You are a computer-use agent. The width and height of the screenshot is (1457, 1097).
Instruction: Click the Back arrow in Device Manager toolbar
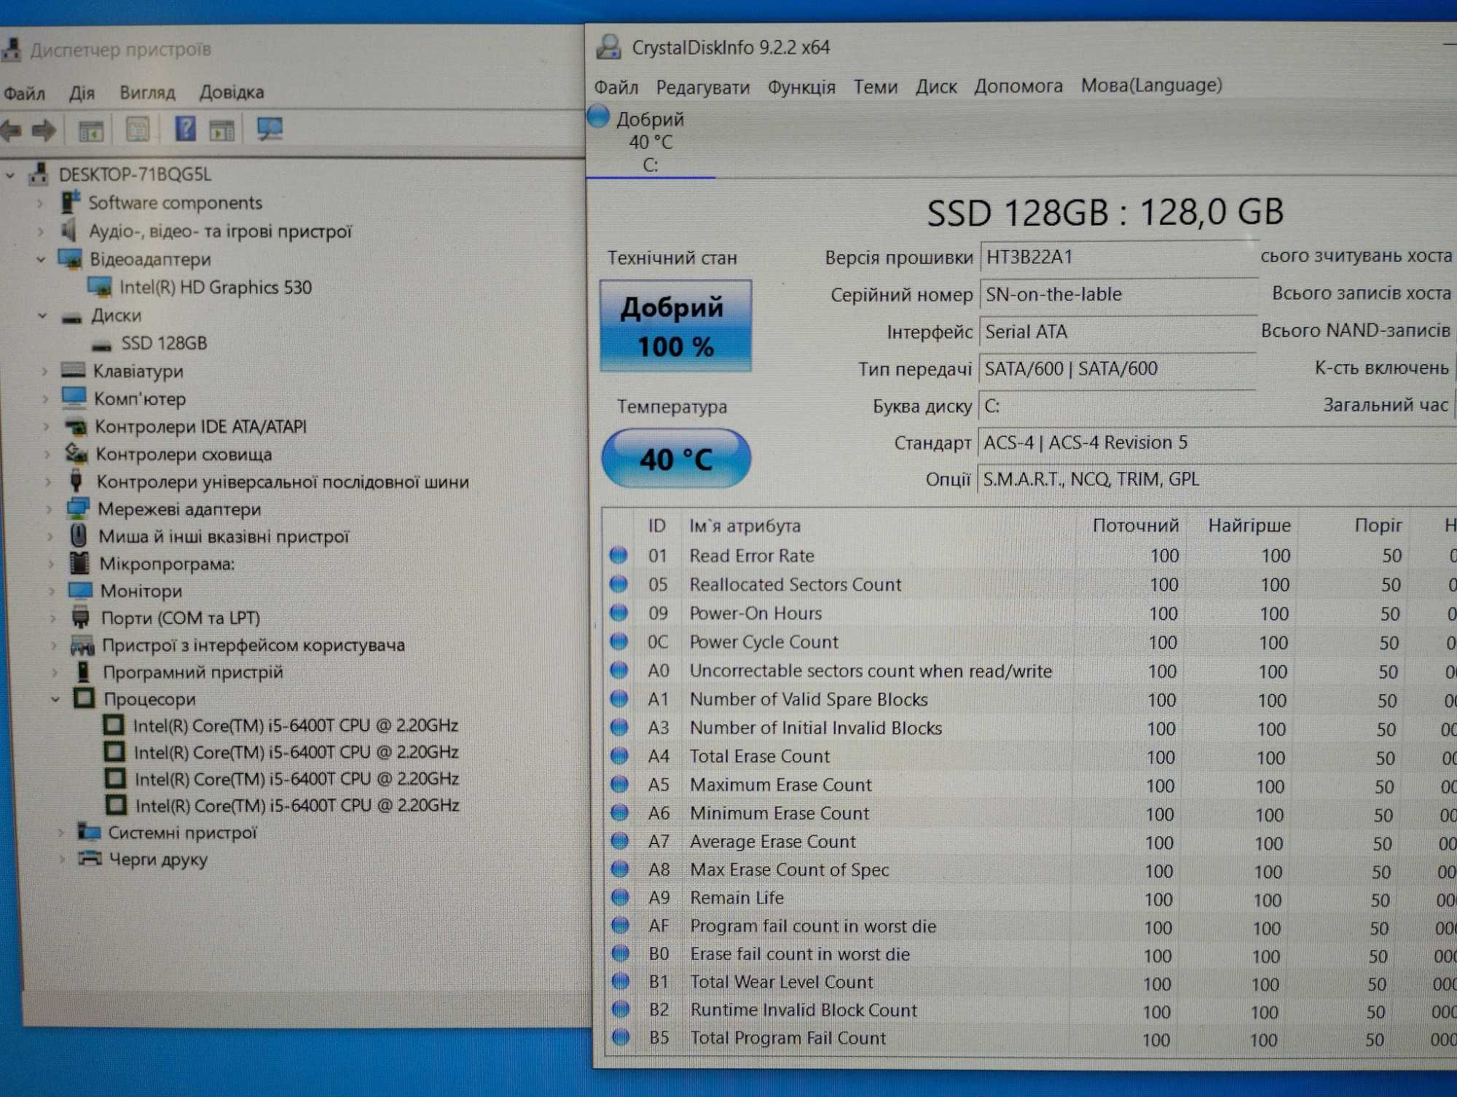[10, 130]
